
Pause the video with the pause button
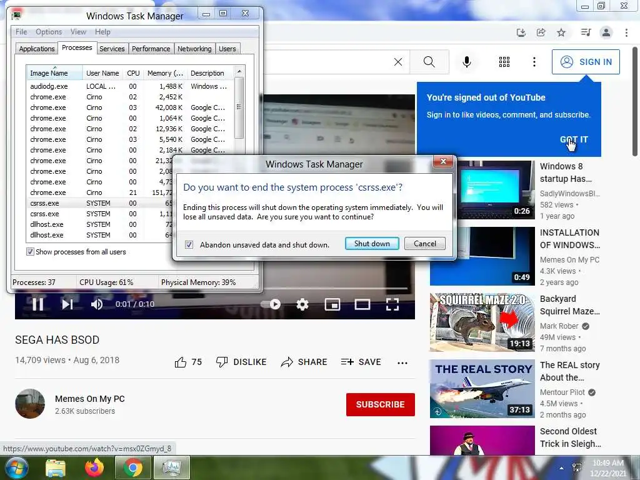(x=37, y=304)
